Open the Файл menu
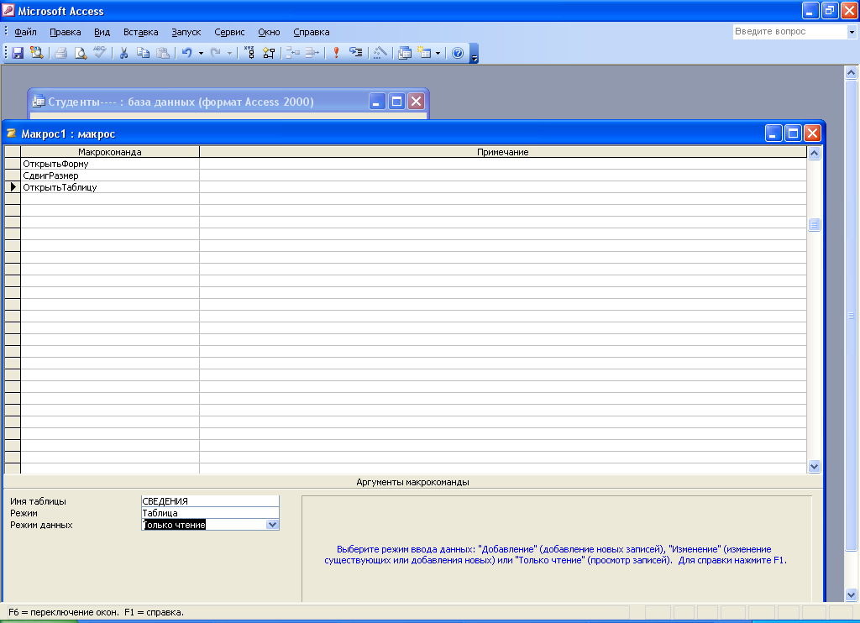Screen dimensions: 860x623 point(26,32)
